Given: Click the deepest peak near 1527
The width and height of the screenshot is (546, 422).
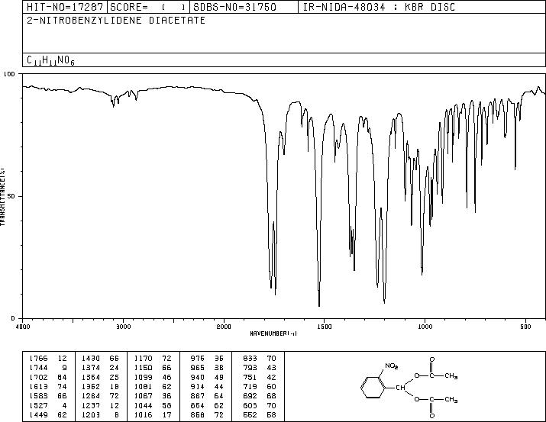Looking at the screenshot, I should click(x=319, y=306).
